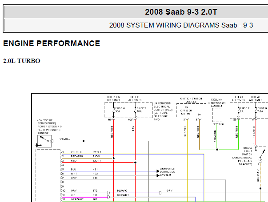Click the 'HOT IN ON OR START' label
The width and height of the screenshot is (268, 202).
pyautogui.click(x=113, y=99)
